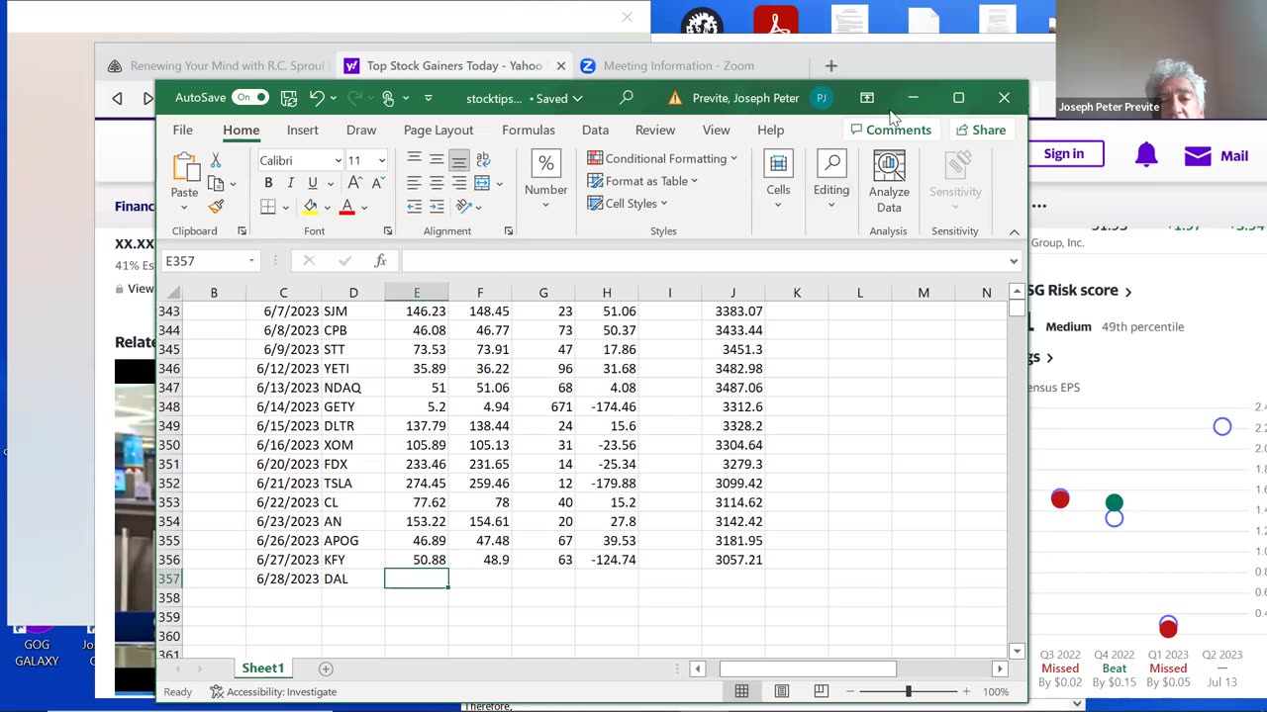The width and height of the screenshot is (1267, 712).
Task: Switch to Page Layout view in status bar
Action: (782, 691)
